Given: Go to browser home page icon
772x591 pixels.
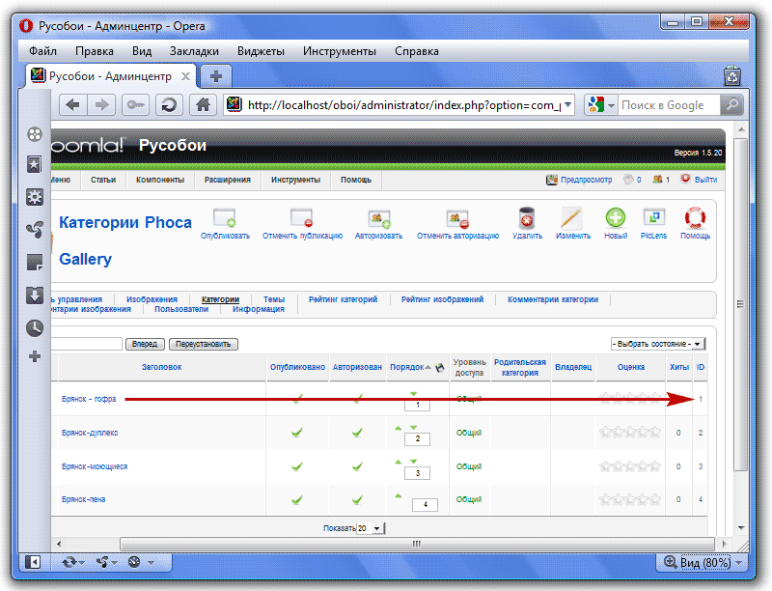Looking at the screenshot, I should 202,105.
